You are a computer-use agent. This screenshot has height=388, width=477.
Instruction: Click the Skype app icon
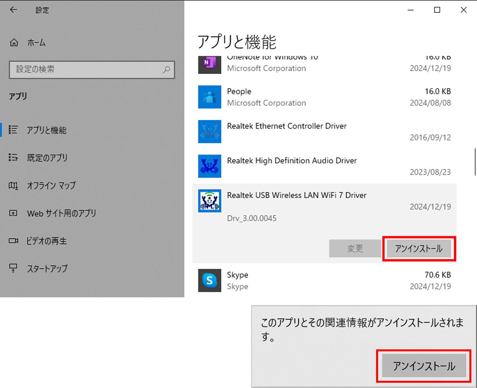coord(210,280)
